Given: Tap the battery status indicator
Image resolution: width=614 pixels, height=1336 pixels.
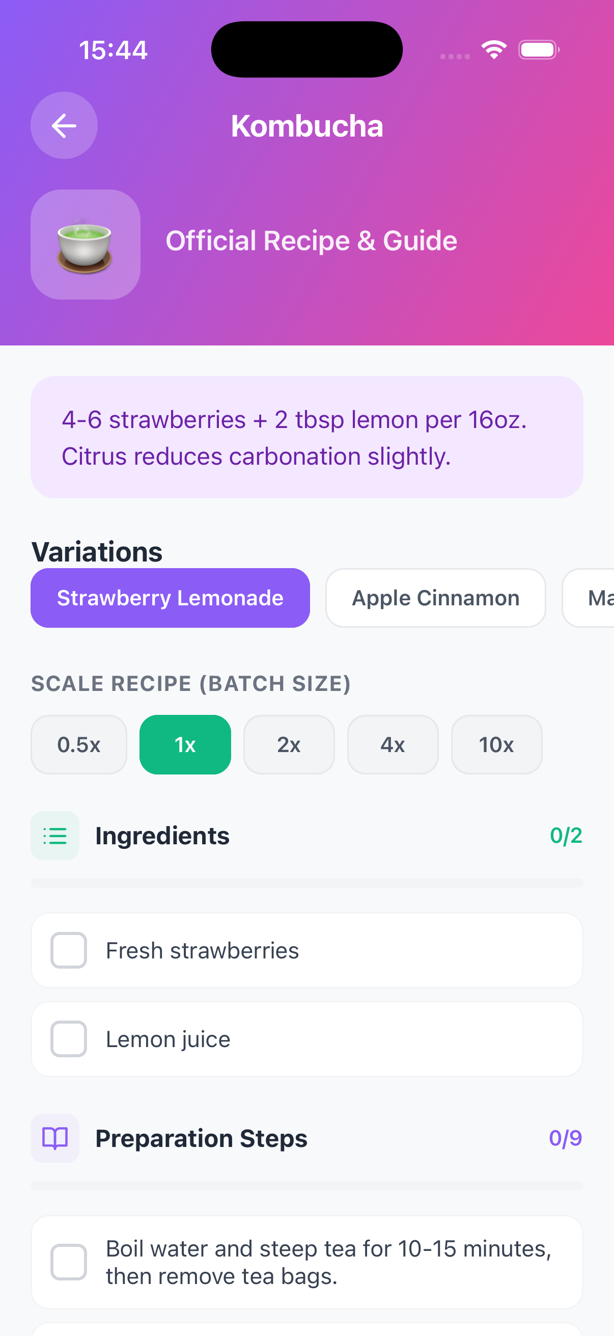Looking at the screenshot, I should pos(538,49).
